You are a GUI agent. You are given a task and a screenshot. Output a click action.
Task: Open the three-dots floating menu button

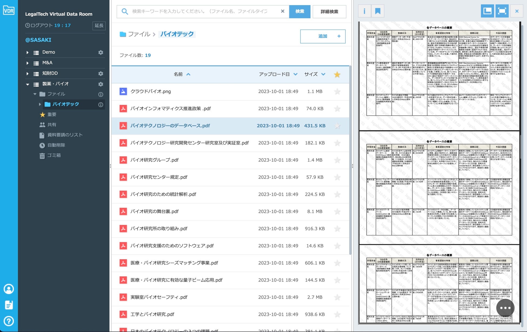pyautogui.click(x=505, y=308)
